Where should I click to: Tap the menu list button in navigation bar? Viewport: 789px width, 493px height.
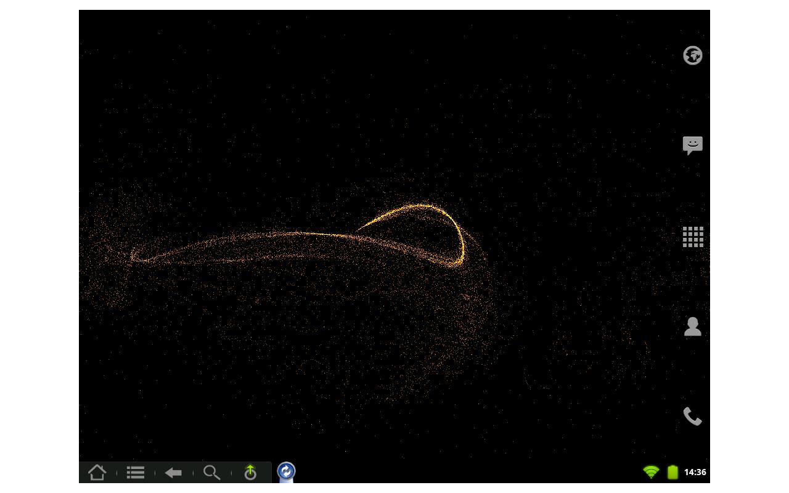point(134,472)
